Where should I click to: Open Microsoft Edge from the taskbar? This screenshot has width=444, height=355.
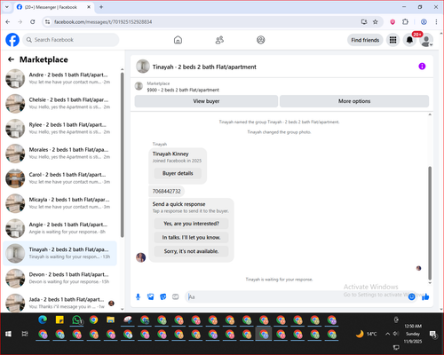tap(43, 319)
